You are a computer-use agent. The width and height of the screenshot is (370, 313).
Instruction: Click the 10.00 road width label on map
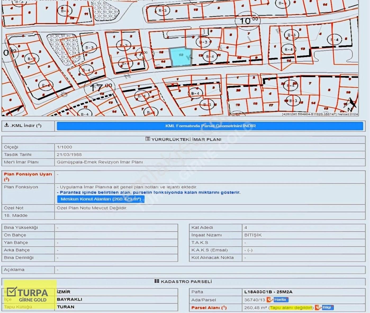249,20
